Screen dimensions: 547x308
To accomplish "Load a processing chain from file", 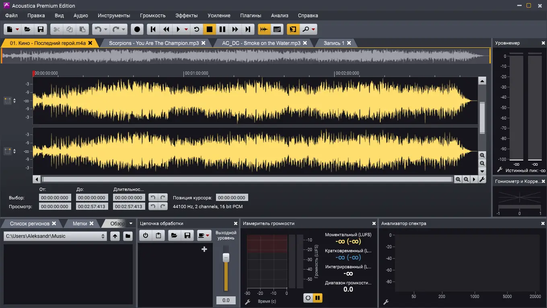I will point(174,236).
